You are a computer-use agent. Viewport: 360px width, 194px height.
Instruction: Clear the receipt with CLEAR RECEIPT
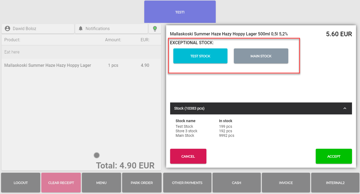61,183
